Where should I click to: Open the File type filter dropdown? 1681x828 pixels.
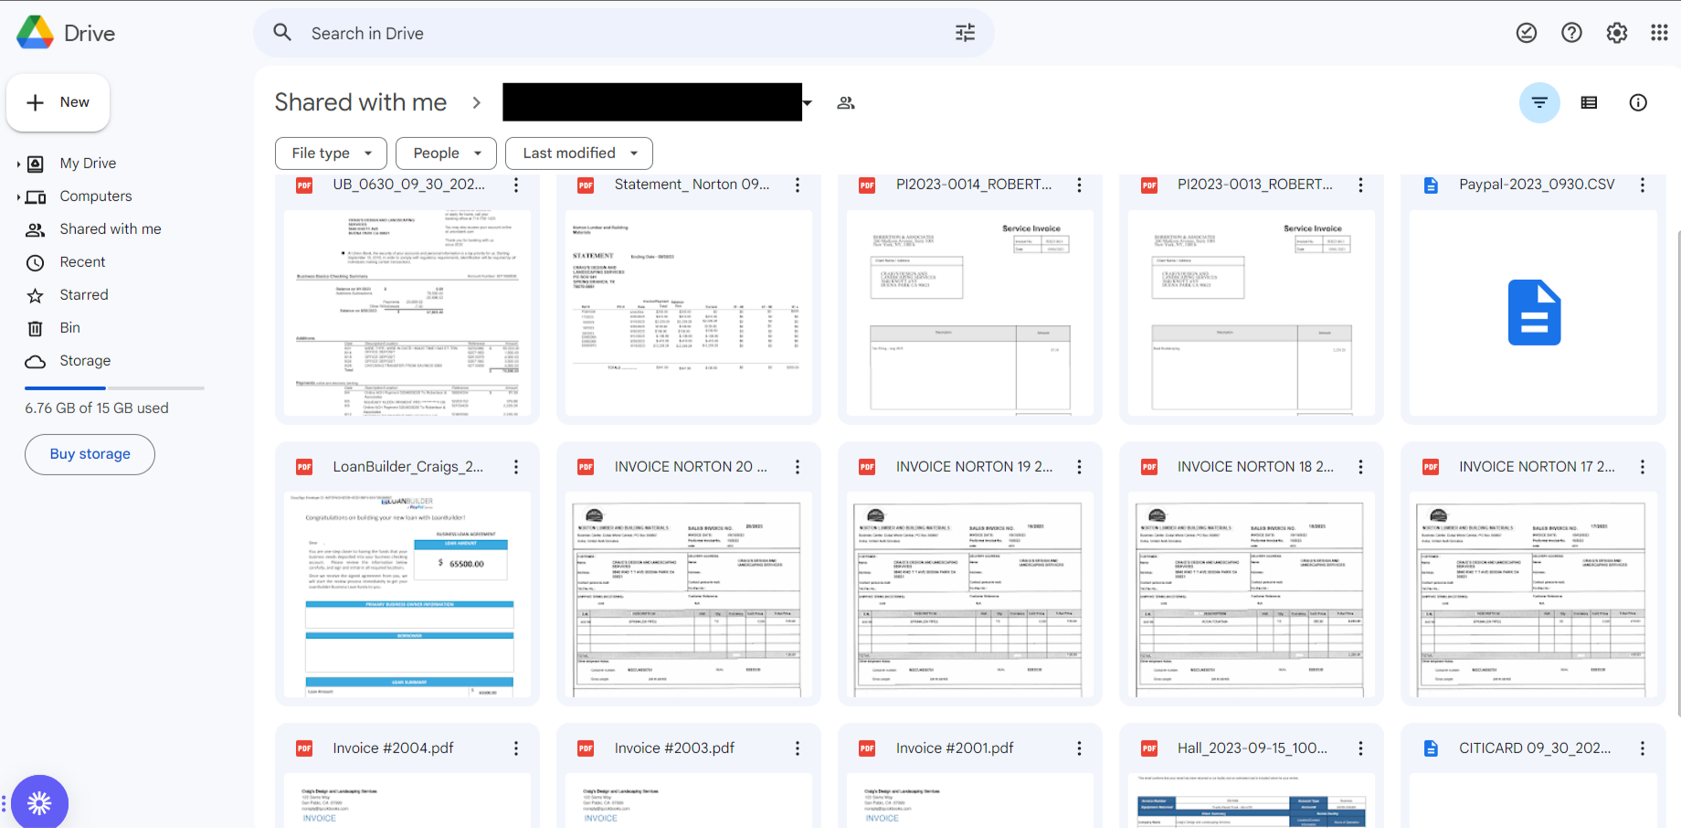coord(331,154)
